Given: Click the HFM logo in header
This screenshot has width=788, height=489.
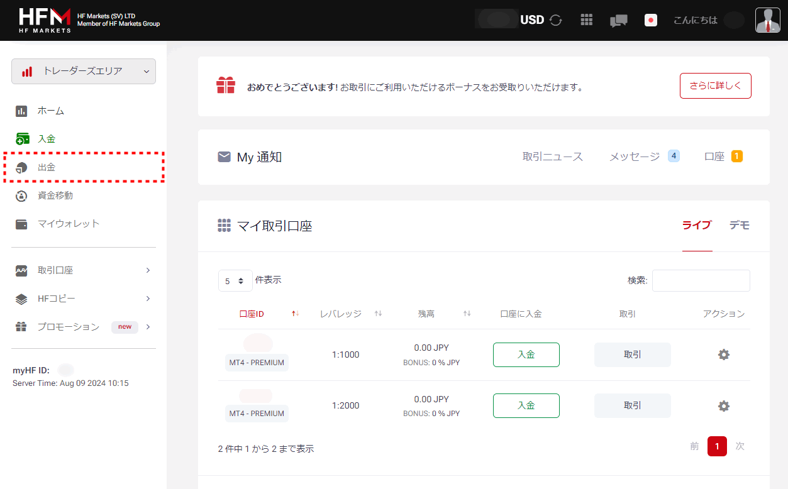Looking at the screenshot, I should point(45,20).
